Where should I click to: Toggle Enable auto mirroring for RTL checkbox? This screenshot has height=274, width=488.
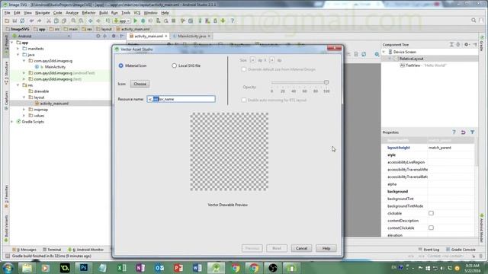(x=244, y=100)
